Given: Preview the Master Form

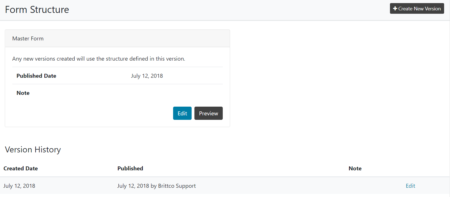Looking at the screenshot, I should 208,113.
